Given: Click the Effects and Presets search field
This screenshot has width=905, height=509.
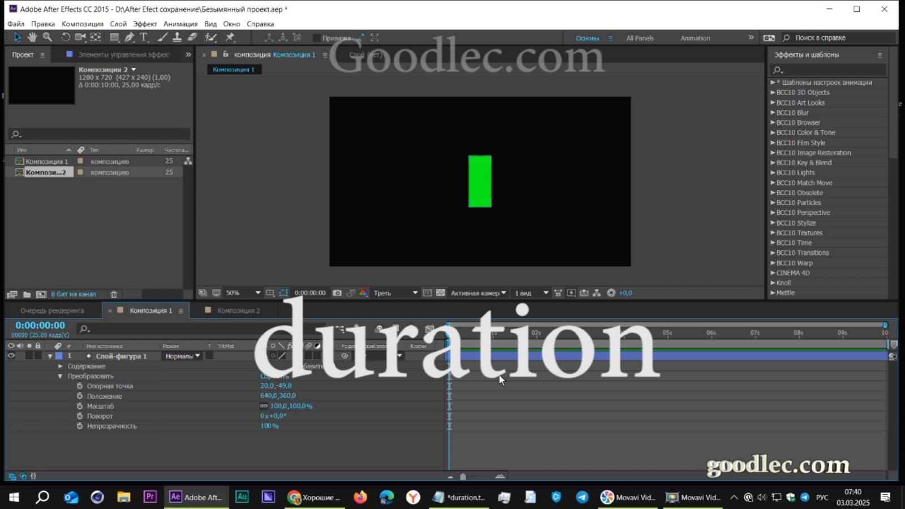Looking at the screenshot, I should tap(828, 70).
